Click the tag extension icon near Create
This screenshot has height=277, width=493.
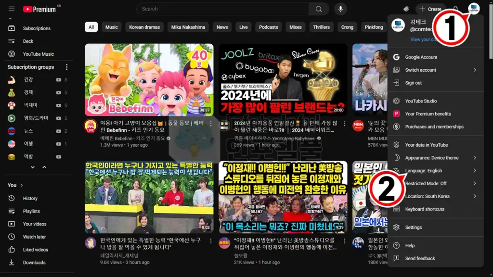coord(406,9)
